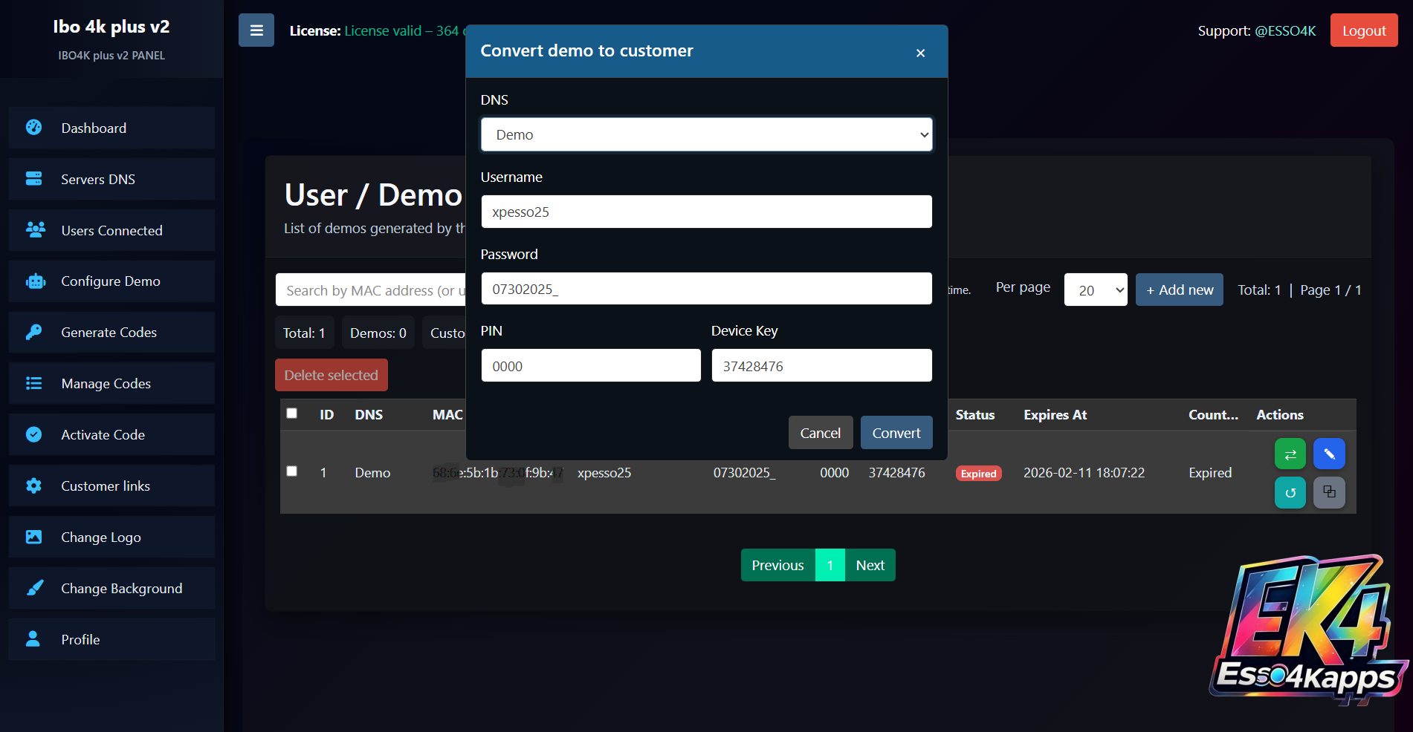Click the Configure Demo robot icon
Image resolution: width=1413 pixels, height=732 pixels.
tap(35, 281)
